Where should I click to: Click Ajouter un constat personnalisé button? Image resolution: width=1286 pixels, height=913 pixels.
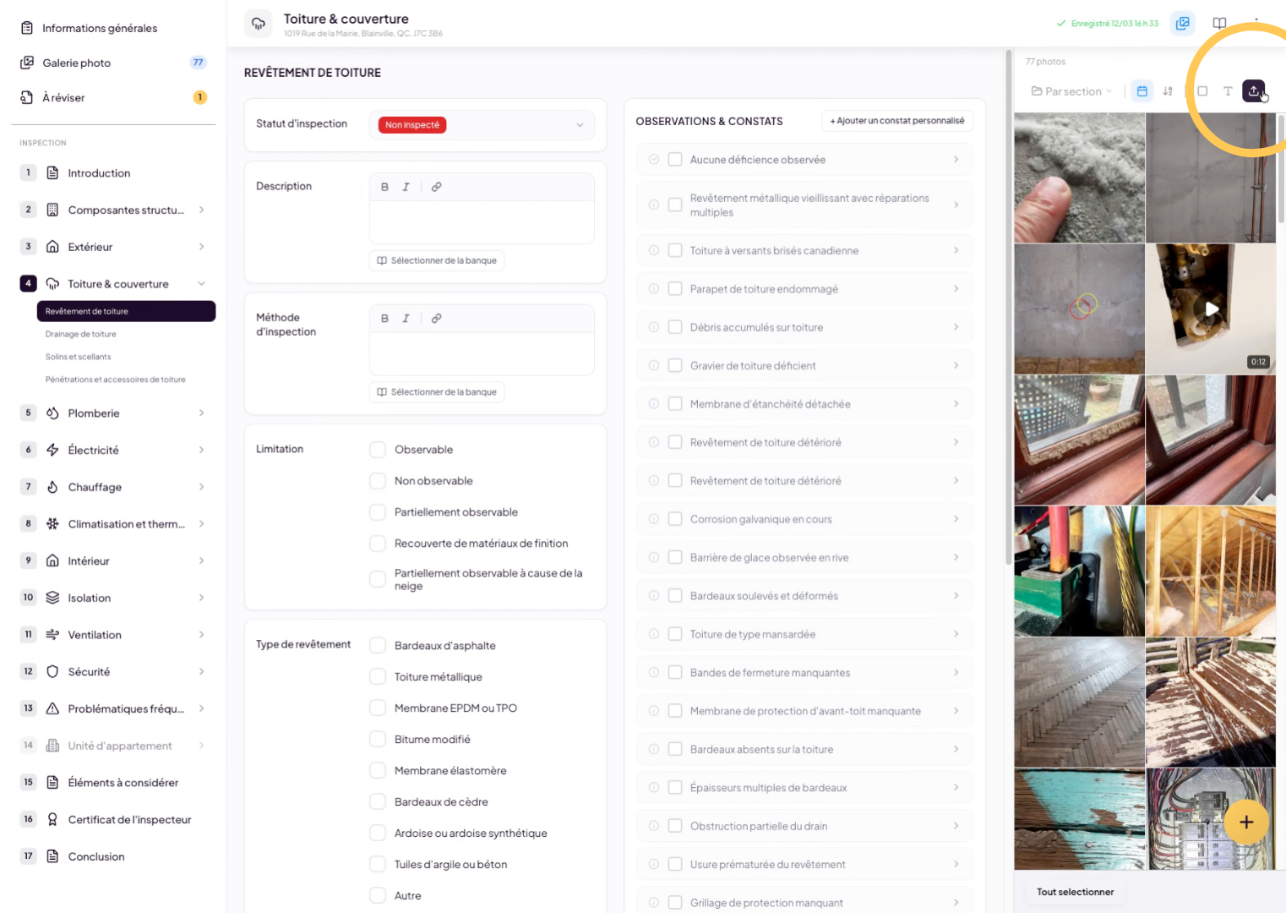point(897,121)
